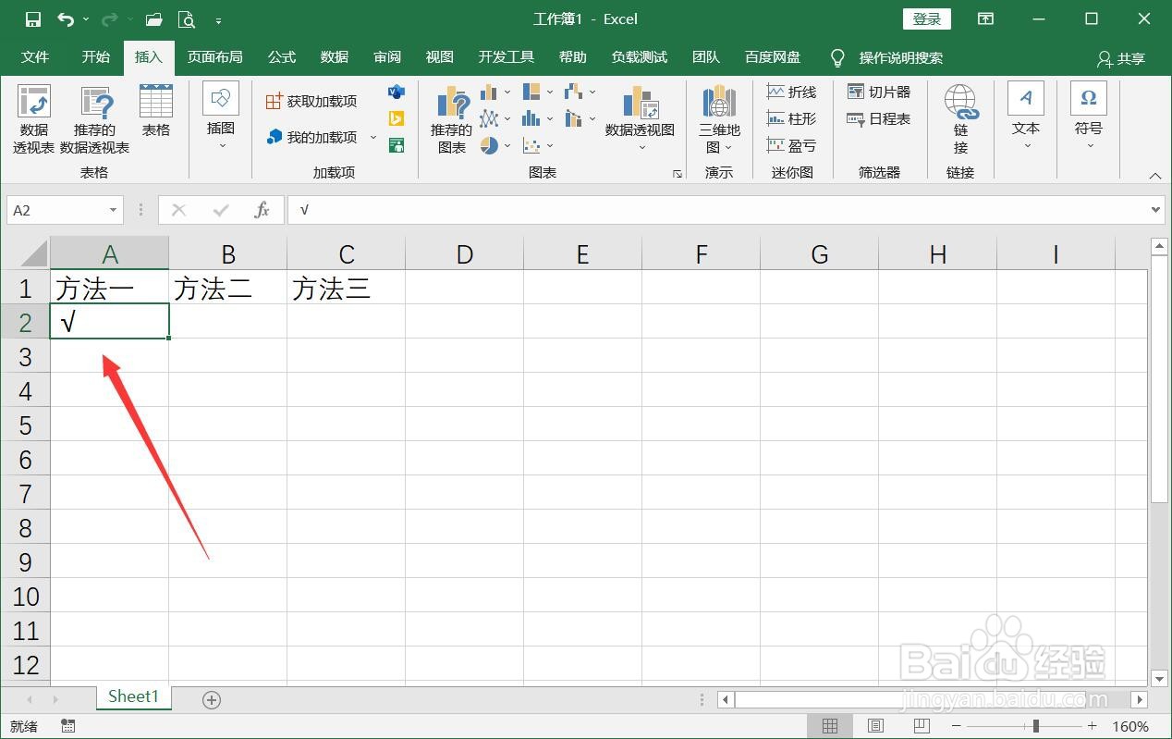Switch to the 开始 (Home) ribbon tab
The height and width of the screenshot is (739, 1172).
point(94,56)
